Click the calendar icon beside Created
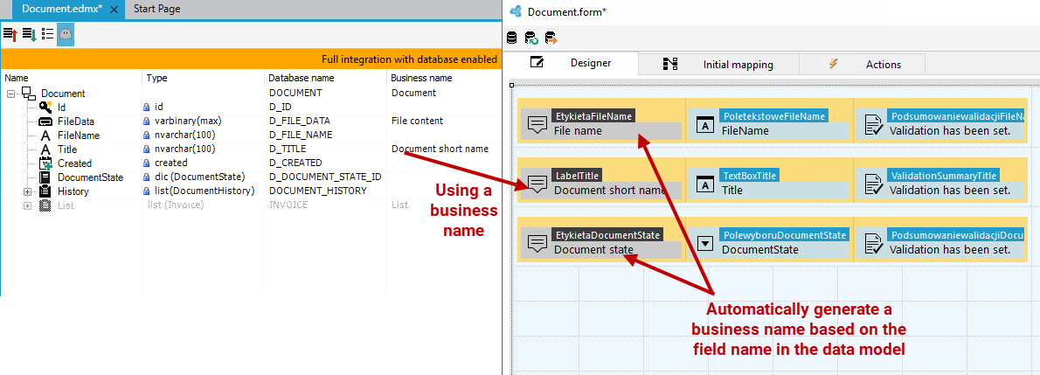Image resolution: width=1040 pixels, height=375 pixels. [45, 163]
